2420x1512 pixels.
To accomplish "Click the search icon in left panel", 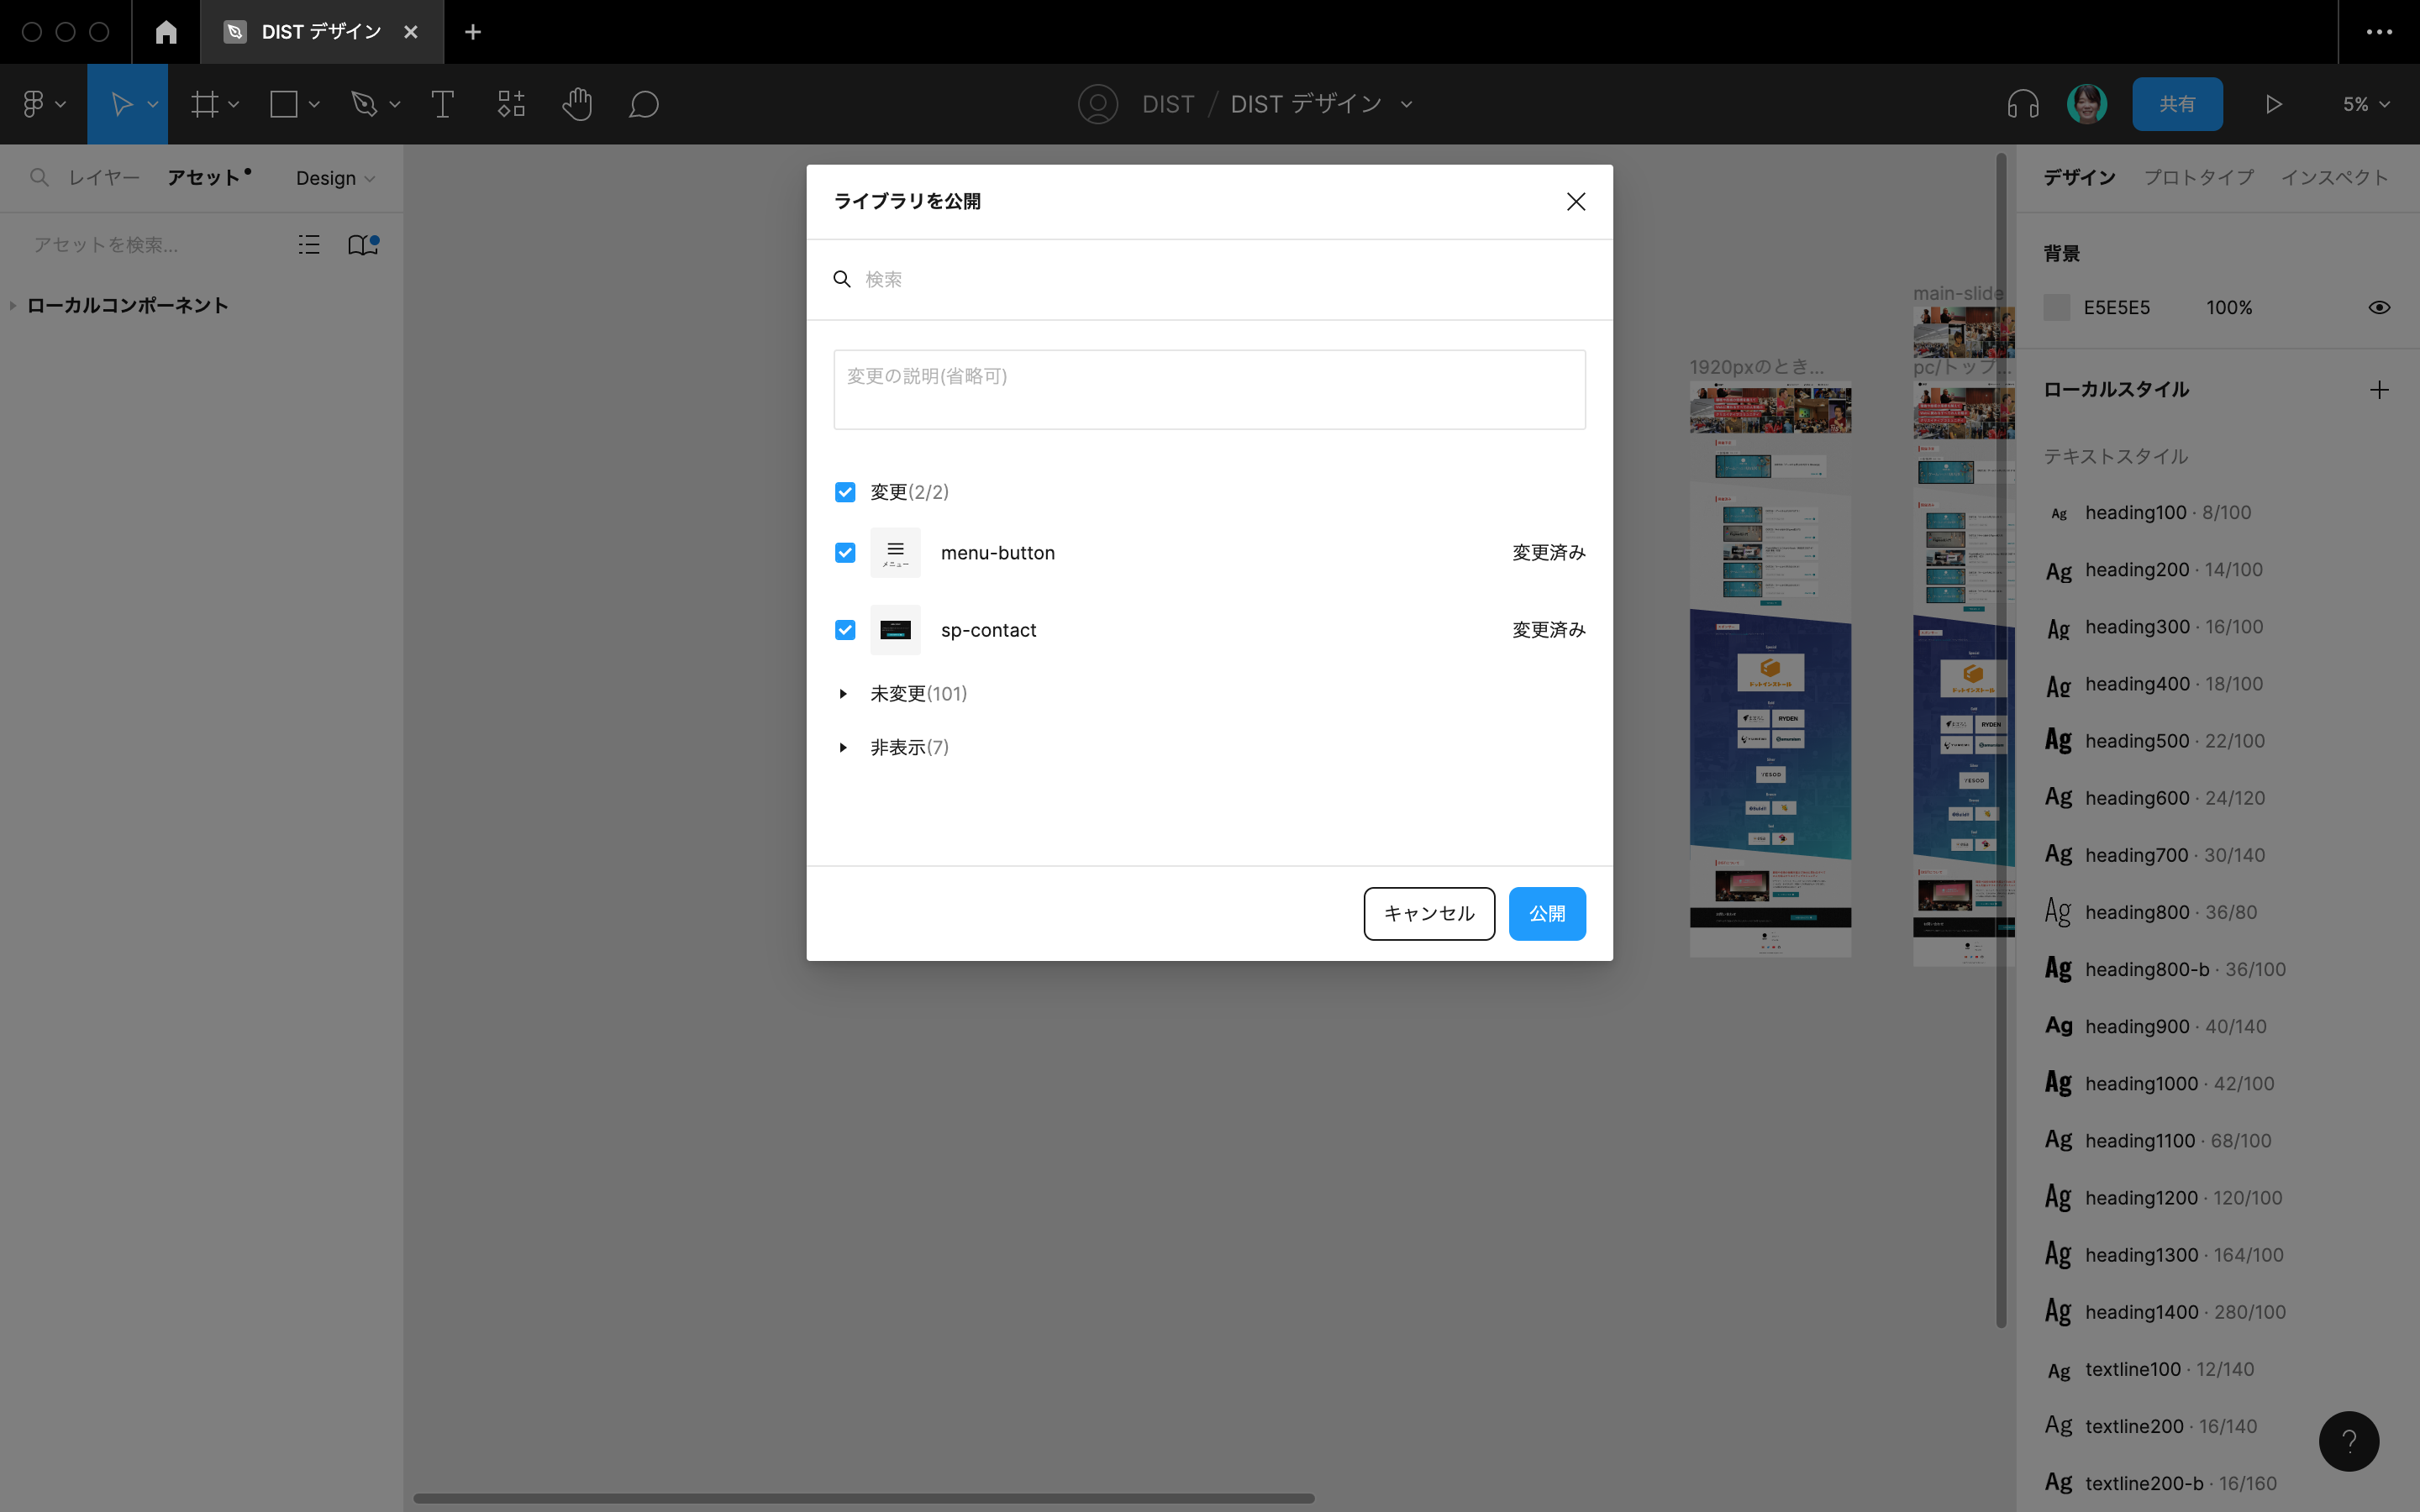I will (x=39, y=177).
